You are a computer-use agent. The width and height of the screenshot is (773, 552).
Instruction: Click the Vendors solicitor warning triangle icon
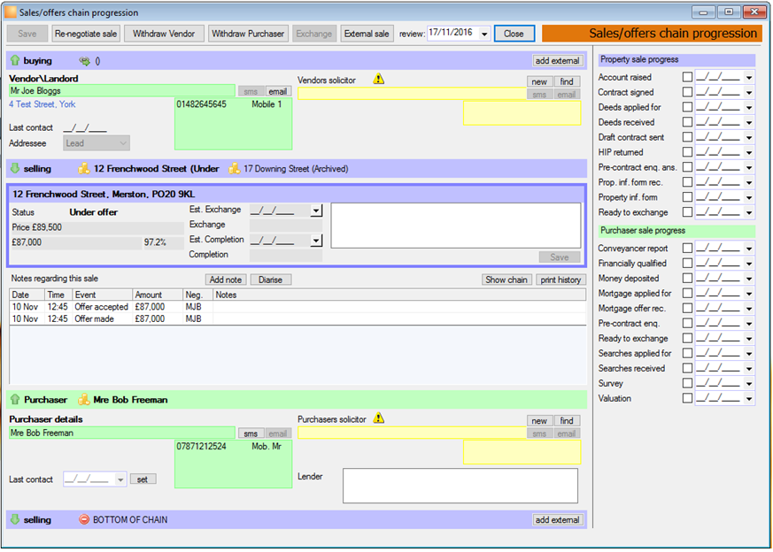point(379,79)
